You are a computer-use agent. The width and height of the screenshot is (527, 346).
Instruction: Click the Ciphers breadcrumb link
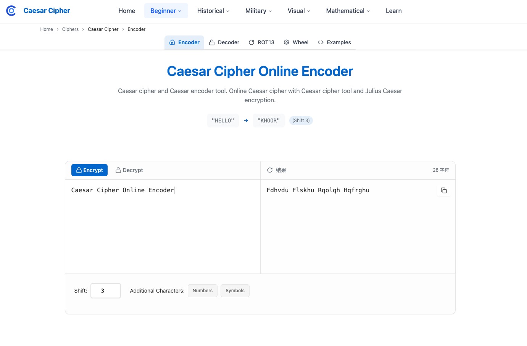(70, 29)
